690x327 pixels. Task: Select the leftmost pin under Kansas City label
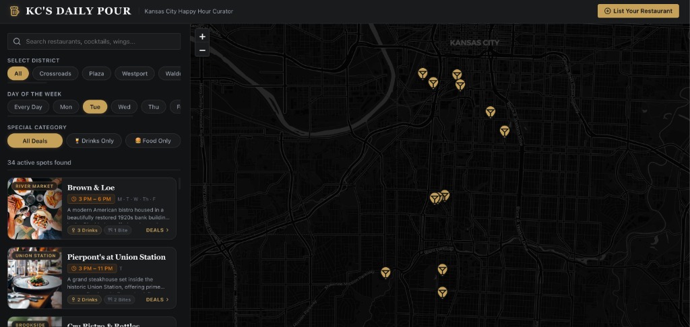(422, 73)
